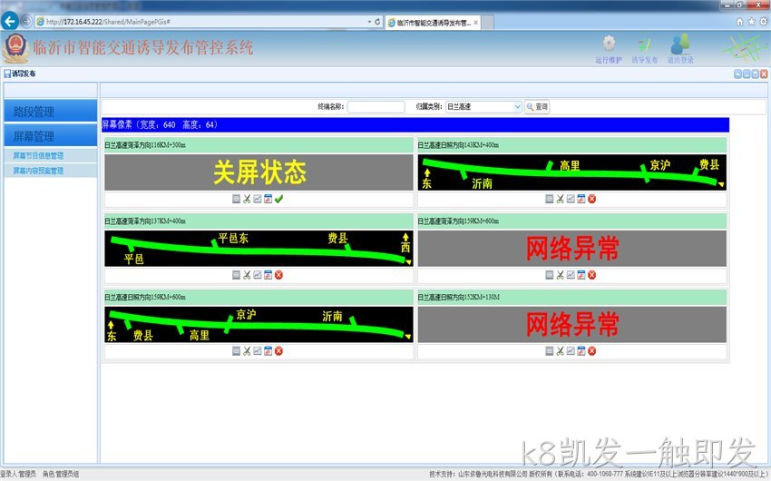Select the browser tab 临沂市智能交通诱导发布管
The image size is (771, 481).
pyautogui.click(x=434, y=23)
